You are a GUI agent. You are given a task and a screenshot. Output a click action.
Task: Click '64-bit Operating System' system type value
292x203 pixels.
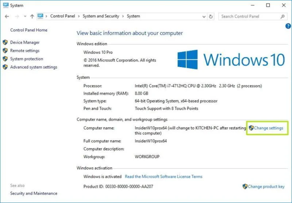point(157,101)
